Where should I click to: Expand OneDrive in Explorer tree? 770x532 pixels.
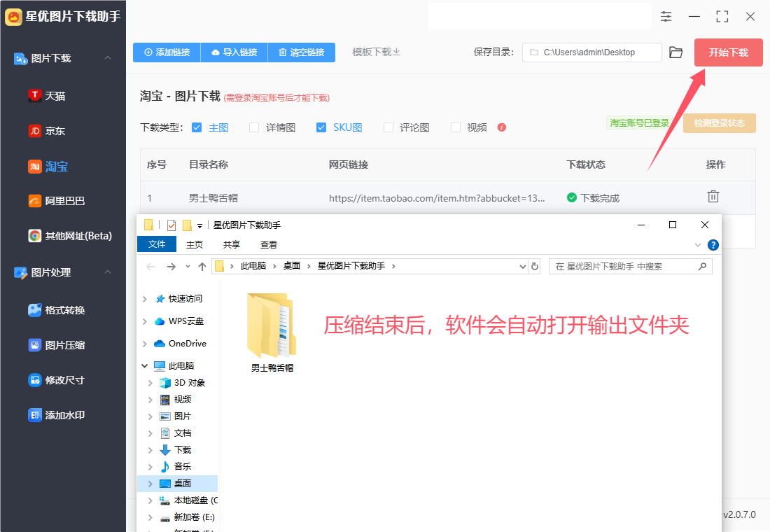coord(144,344)
